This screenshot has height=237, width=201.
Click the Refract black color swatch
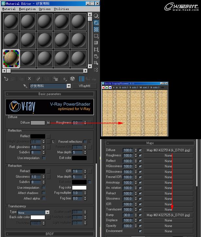pyautogui.click(x=38, y=171)
